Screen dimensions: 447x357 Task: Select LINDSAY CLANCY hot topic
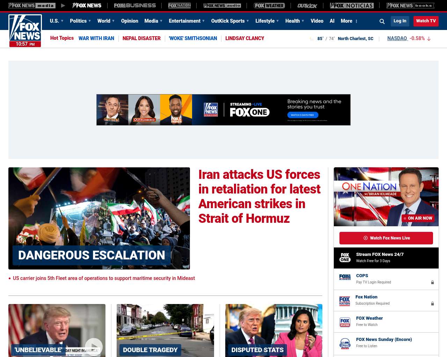244,38
